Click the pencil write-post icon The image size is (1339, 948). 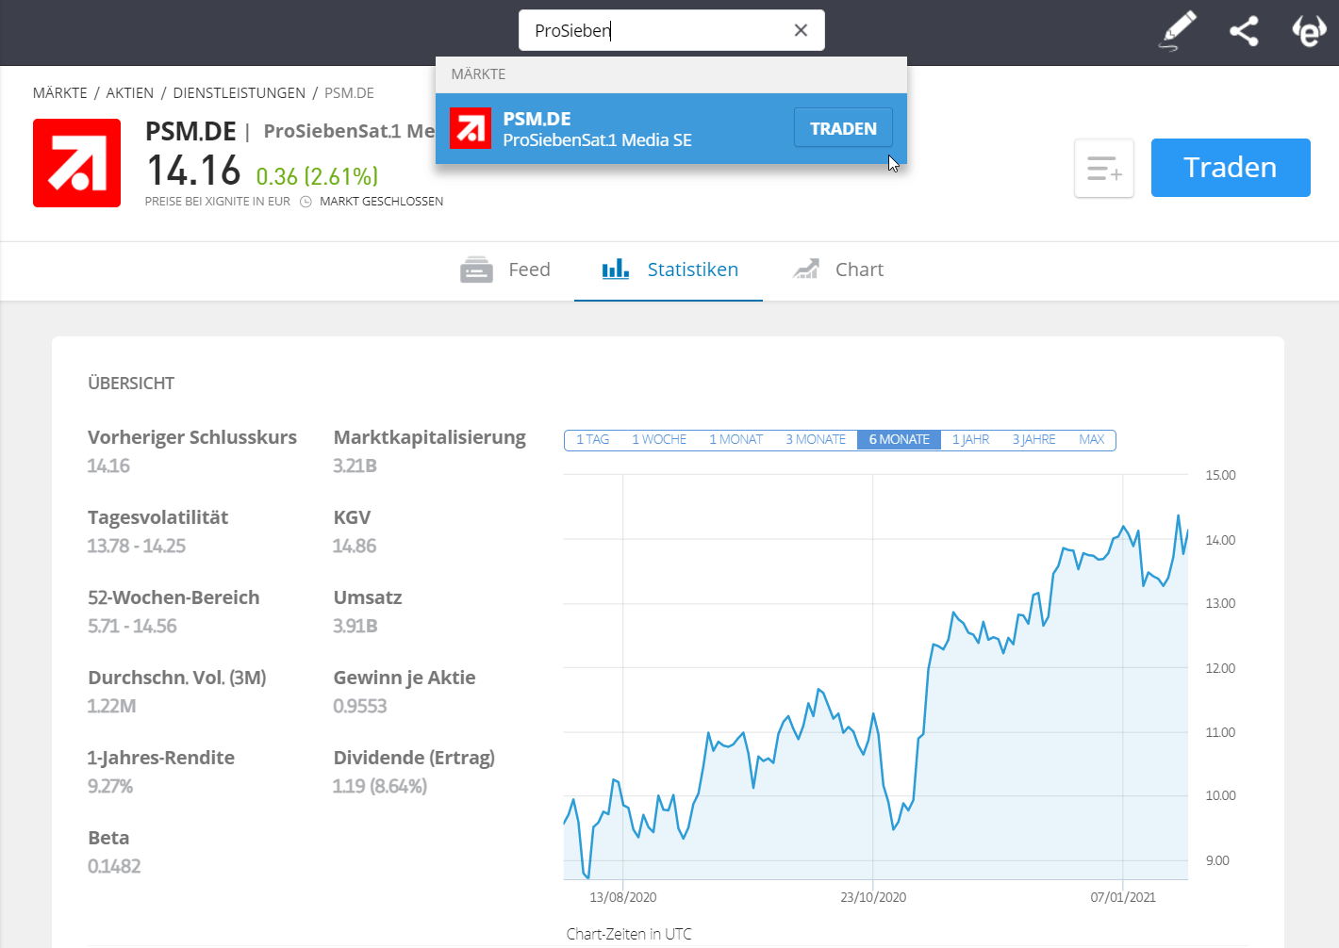pos(1177,30)
